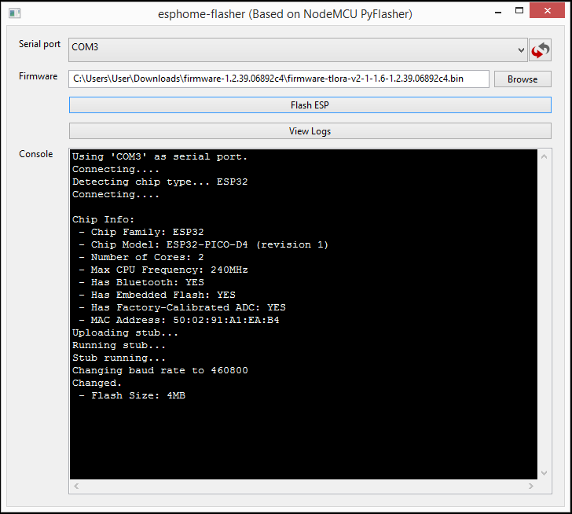Click the Flash ESP button
The width and height of the screenshot is (572, 514).
click(310, 105)
